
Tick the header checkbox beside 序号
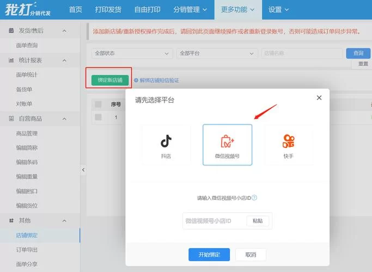tap(98, 104)
